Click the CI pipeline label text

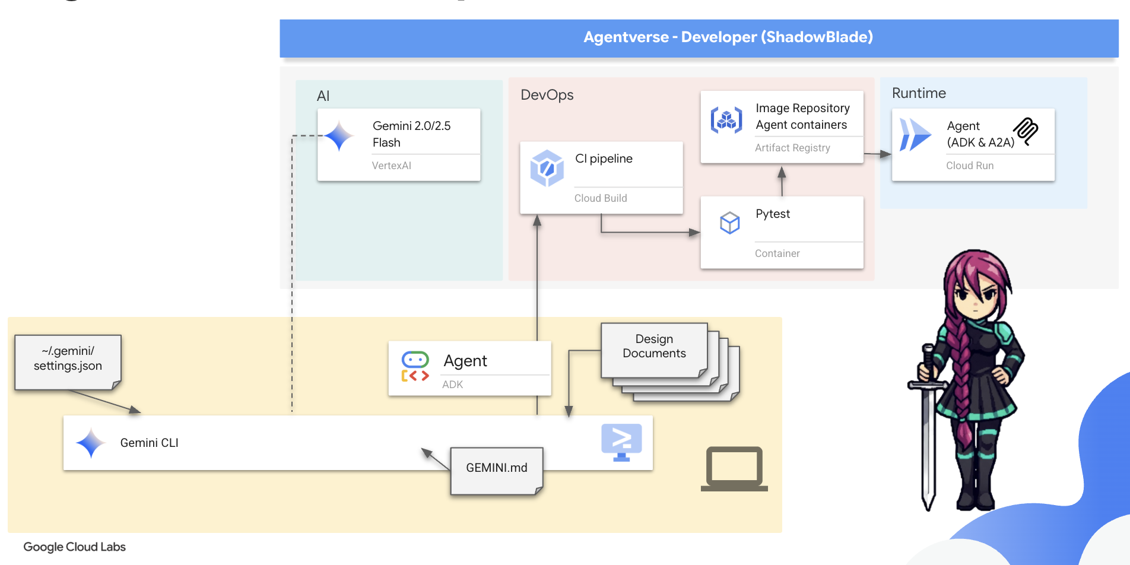(604, 158)
